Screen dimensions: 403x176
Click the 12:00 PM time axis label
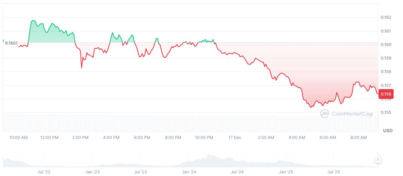point(49,137)
